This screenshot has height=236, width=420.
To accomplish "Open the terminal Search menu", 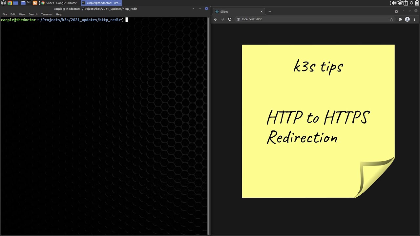I will point(33,14).
